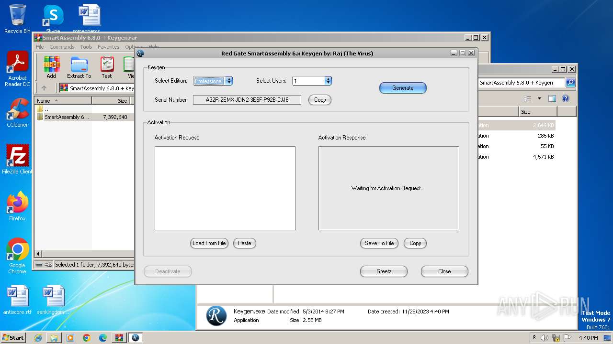
Task: Open Internet Explorer from taskbar
Action: (38, 338)
